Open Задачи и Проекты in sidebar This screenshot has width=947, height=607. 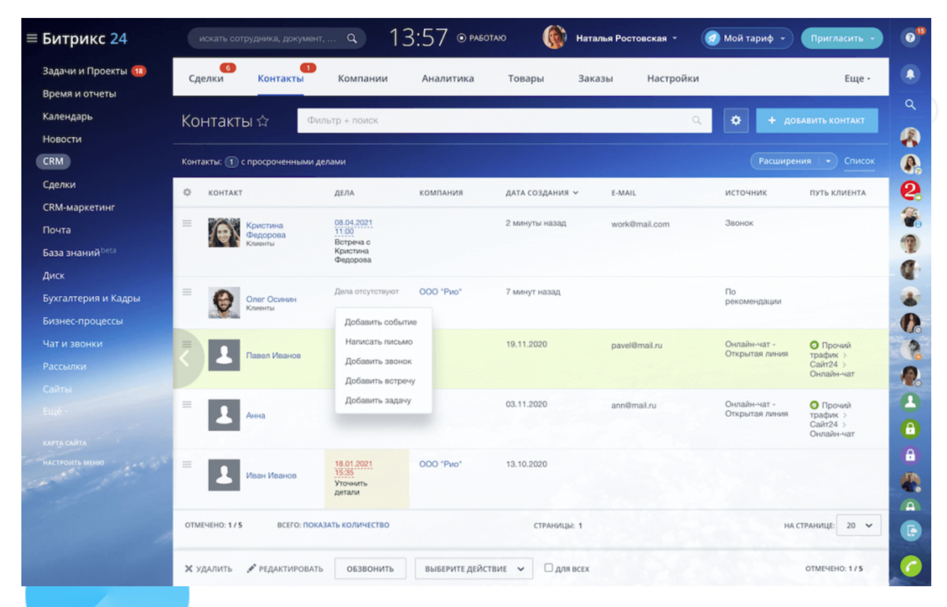point(85,71)
